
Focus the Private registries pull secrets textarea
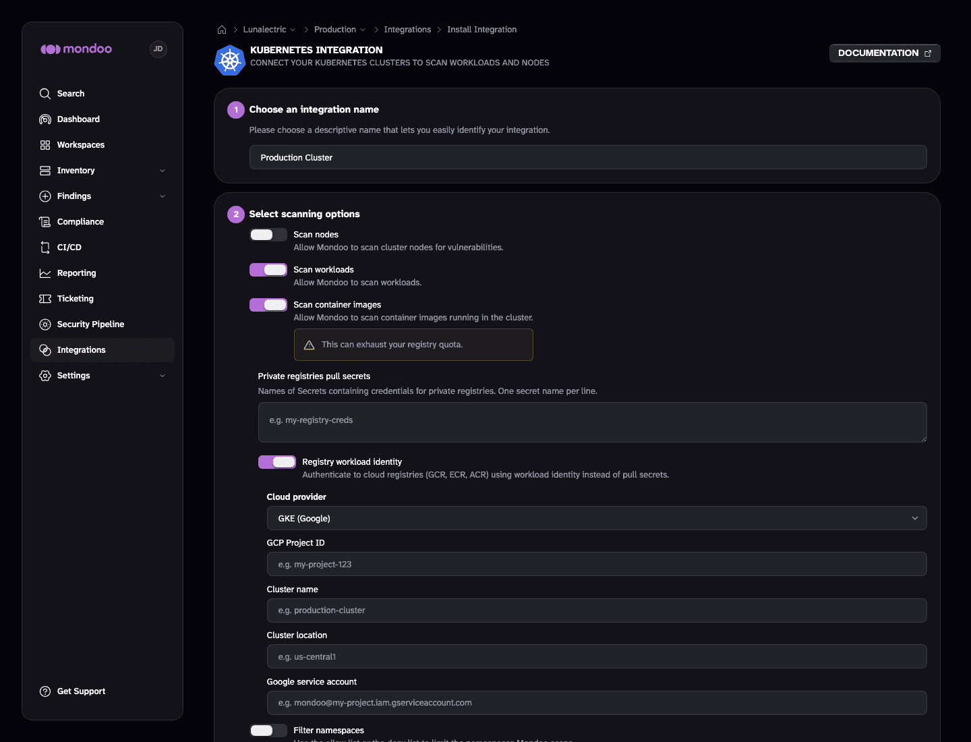(x=593, y=422)
